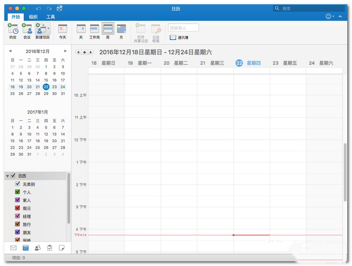Screen dimensions: 352x266
Task: Toggle the No Category (无类别) checkbox
Action: (18, 184)
